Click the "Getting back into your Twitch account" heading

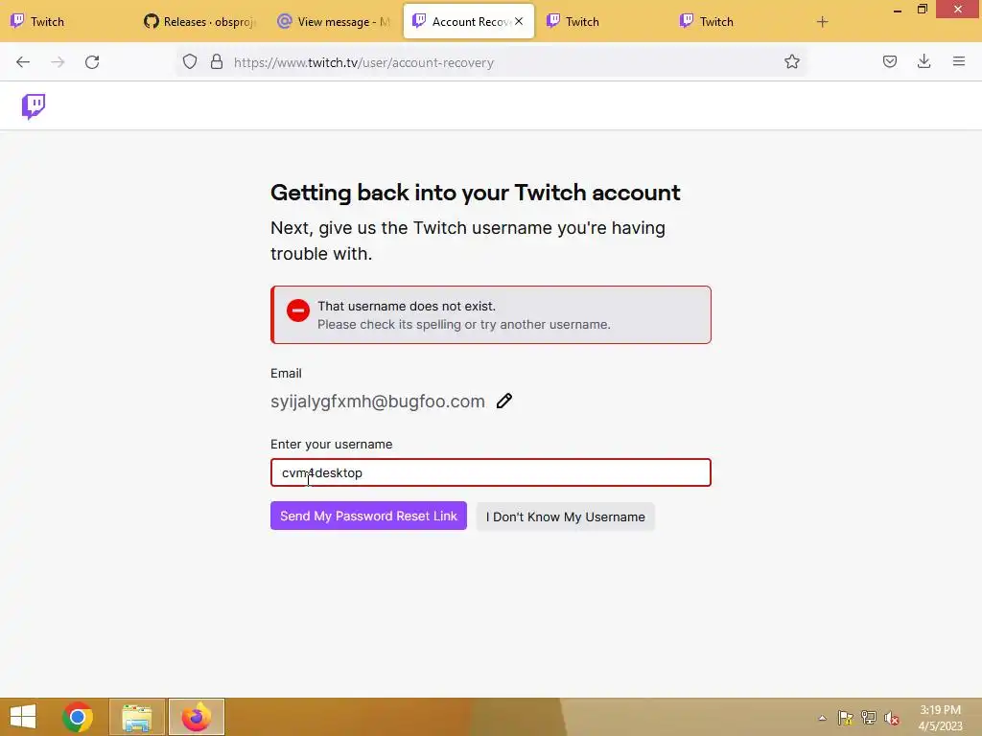476,192
